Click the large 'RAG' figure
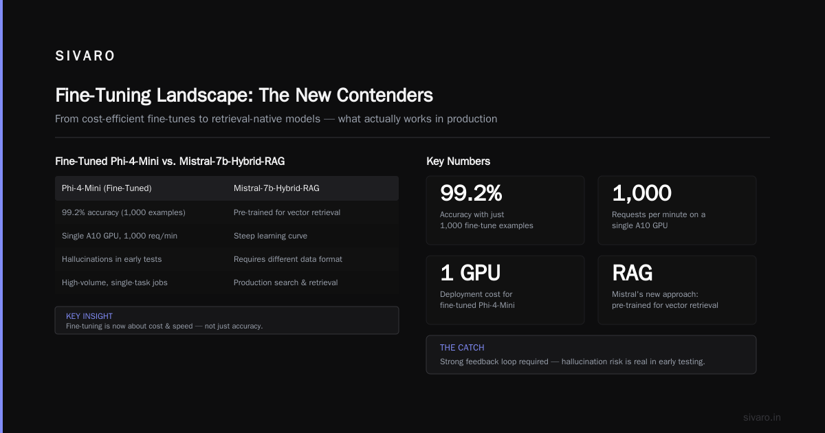Viewport: 825px width, 433px height. point(632,274)
